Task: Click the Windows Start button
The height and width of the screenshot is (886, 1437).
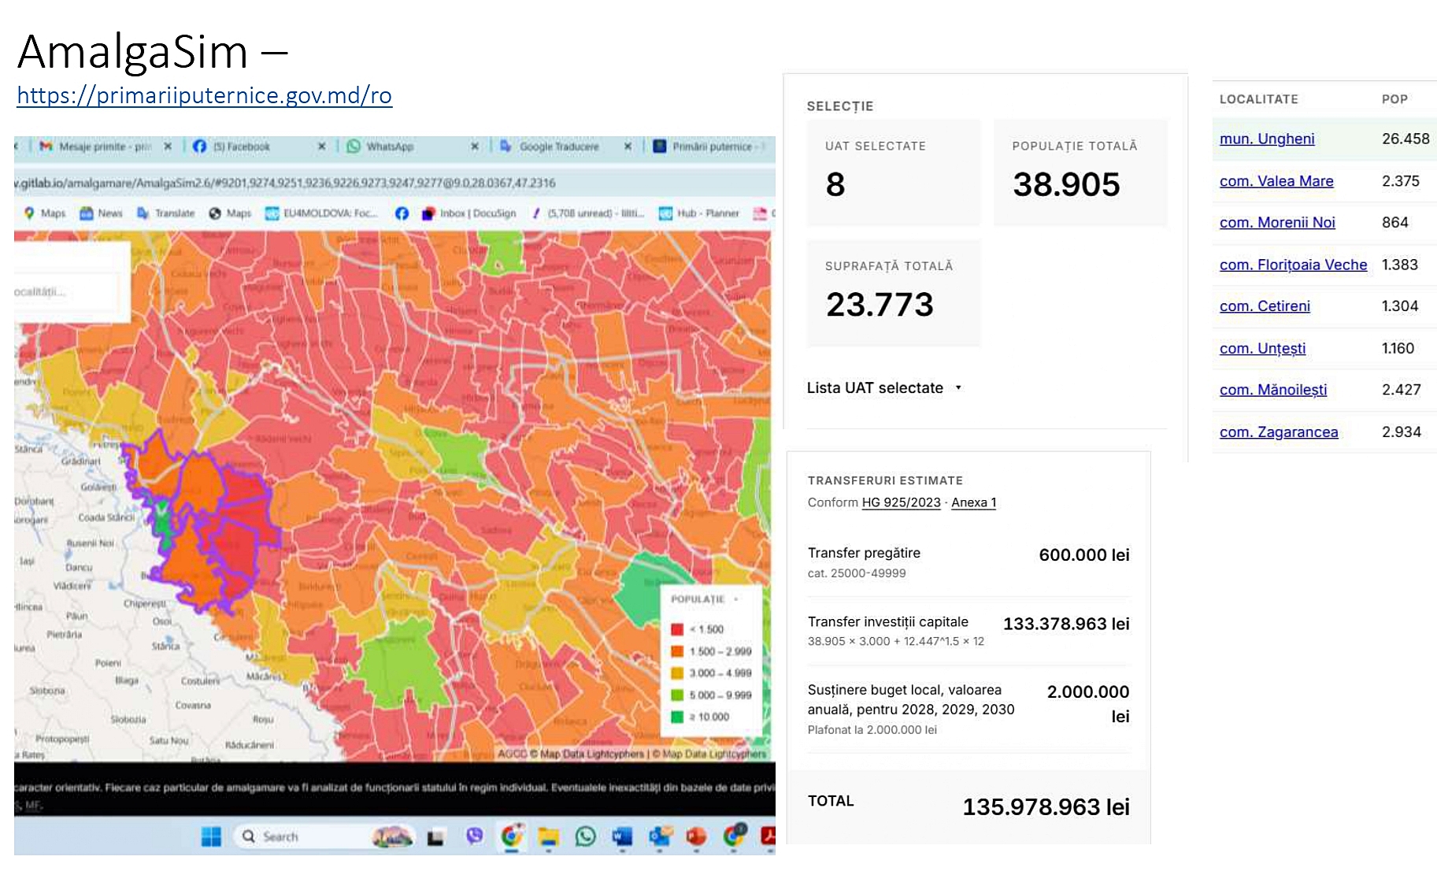Action: coord(211,836)
